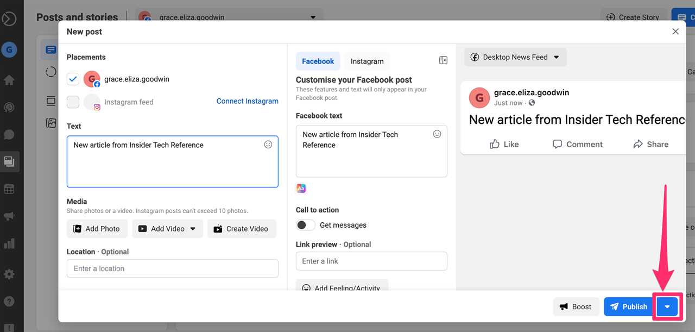Click the Connect Instagram link
695x332 pixels.
coord(247,101)
